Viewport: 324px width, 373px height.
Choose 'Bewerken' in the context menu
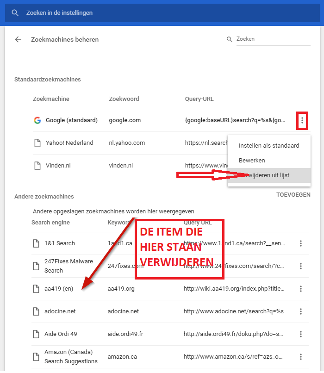pos(269,160)
